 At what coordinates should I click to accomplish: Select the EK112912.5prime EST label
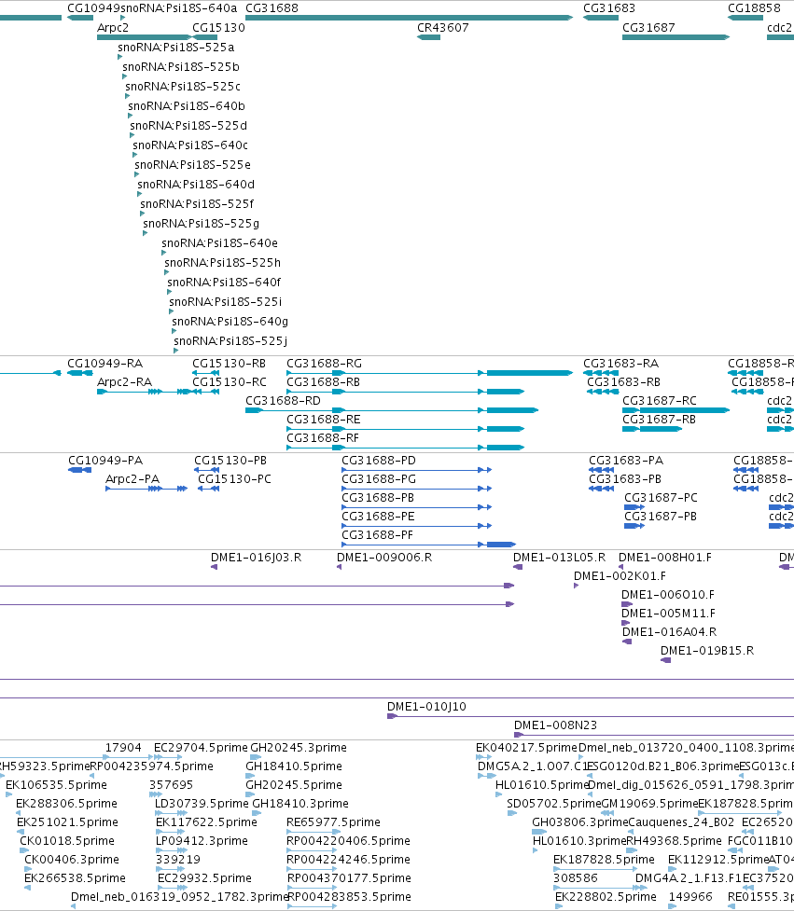[x=718, y=860]
